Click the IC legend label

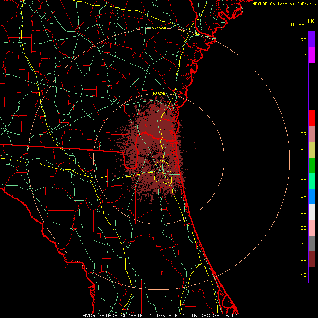[303, 228]
